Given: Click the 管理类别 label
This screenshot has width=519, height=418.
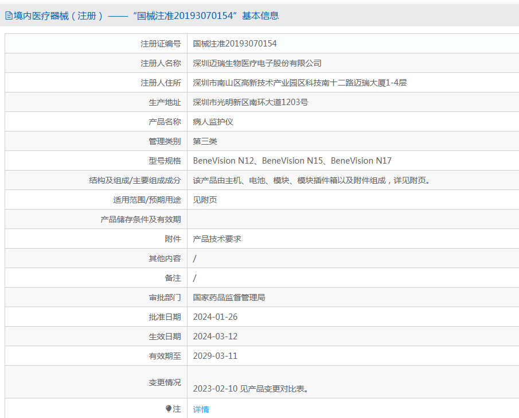Looking at the screenshot, I should pos(165,141).
